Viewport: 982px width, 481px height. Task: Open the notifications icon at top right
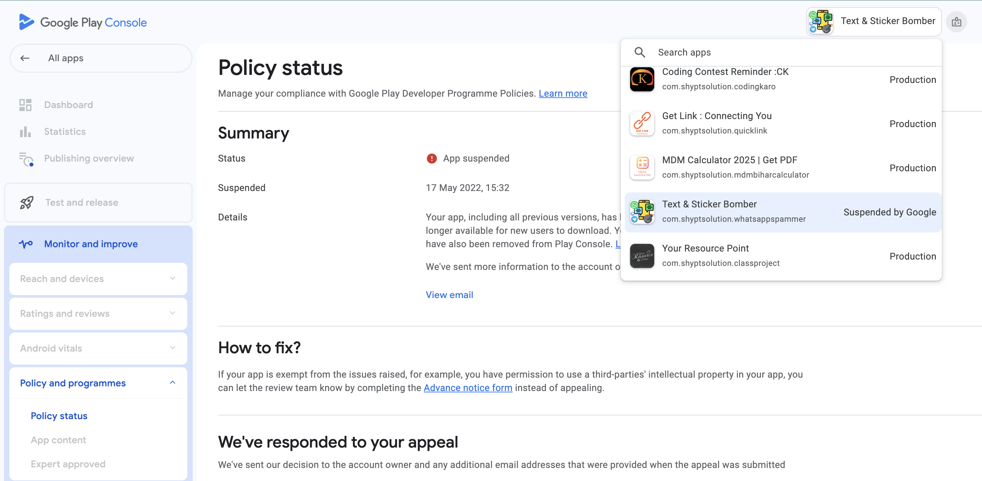pos(956,22)
